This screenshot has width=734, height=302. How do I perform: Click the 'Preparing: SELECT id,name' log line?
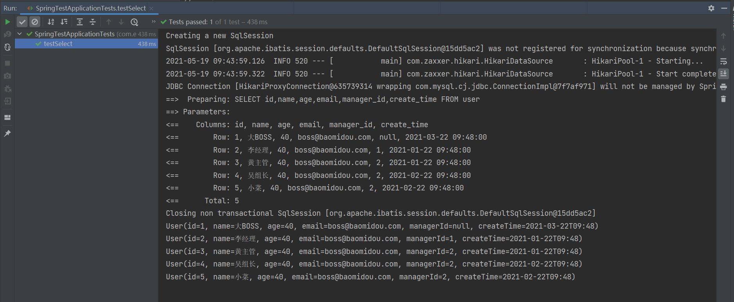(323, 99)
